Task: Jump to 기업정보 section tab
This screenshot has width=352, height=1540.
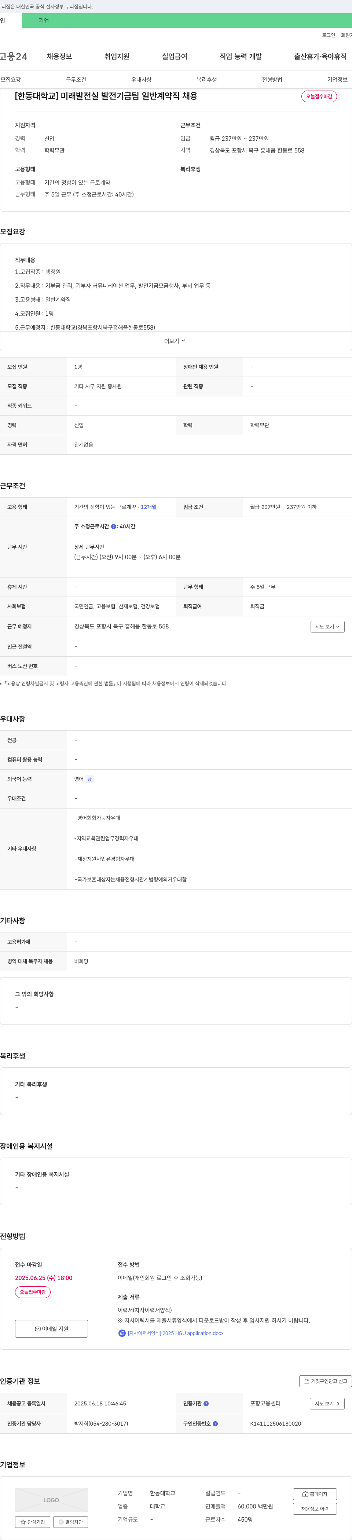Action: [337, 80]
